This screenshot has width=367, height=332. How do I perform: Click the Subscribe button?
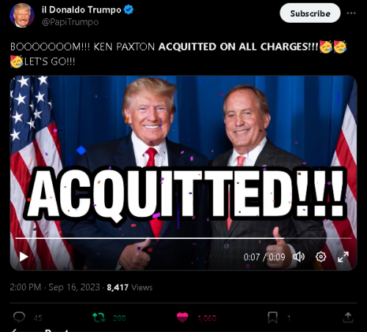[310, 13]
